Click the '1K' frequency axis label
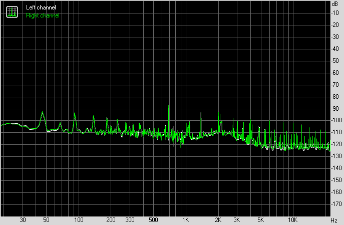Image resolution: width=344 pixels, height=225 pixels. pos(186,220)
